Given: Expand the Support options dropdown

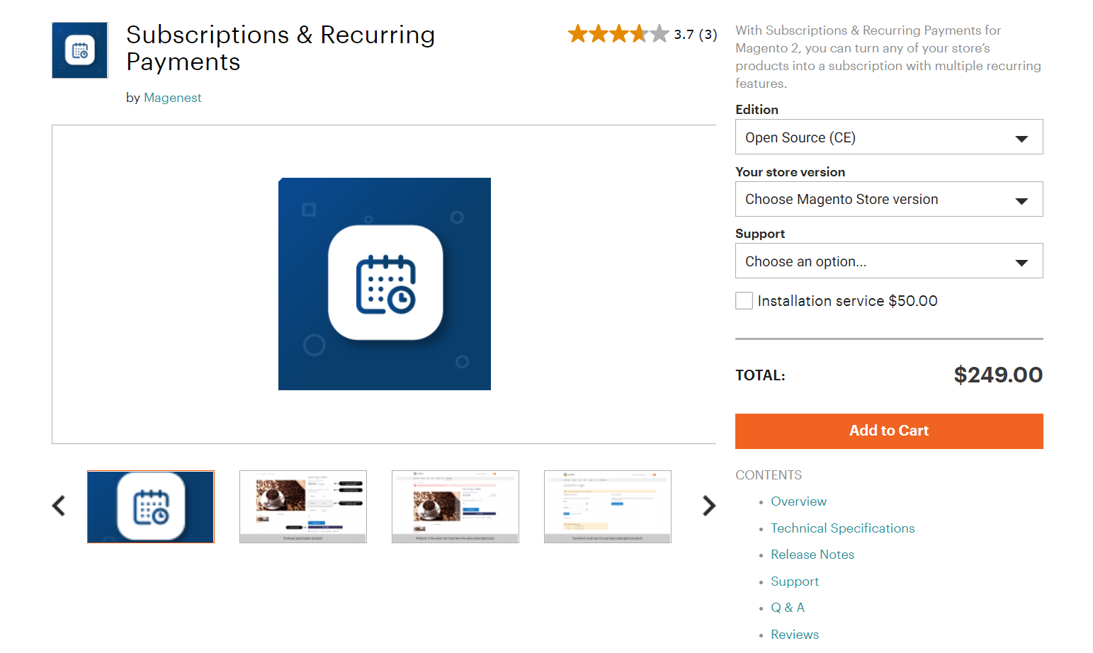Looking at the screenshot, I should (888, 261).
